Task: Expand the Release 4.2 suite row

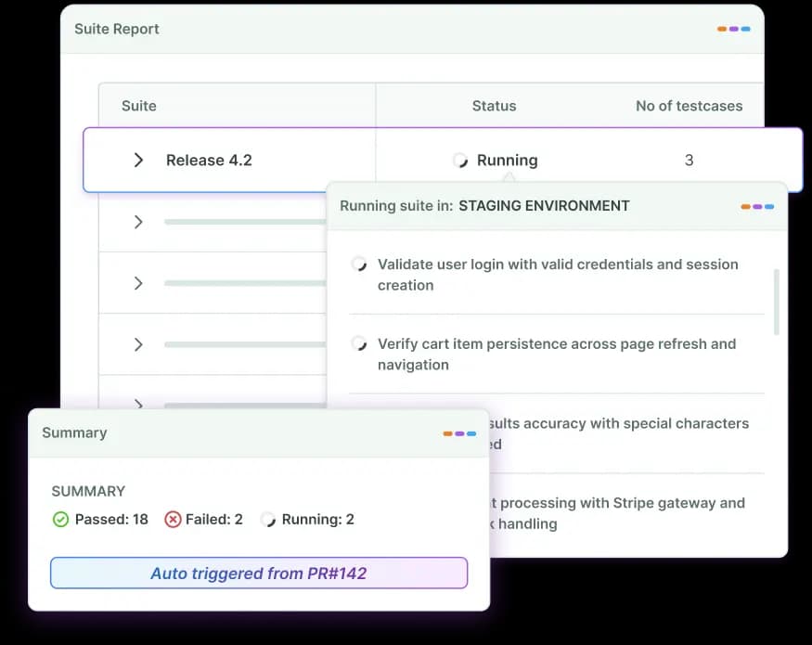Action: (x=138, y=160)
